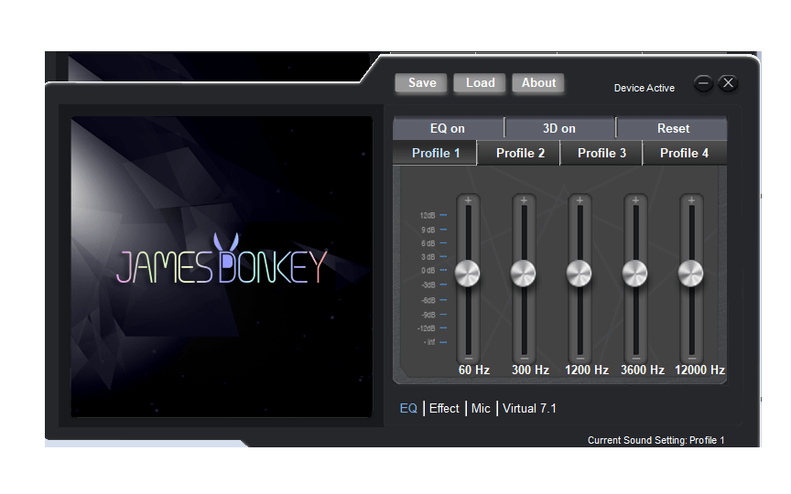Click the 1200 Hz slider knob
The image size is (791, 494).
point(580,274)
